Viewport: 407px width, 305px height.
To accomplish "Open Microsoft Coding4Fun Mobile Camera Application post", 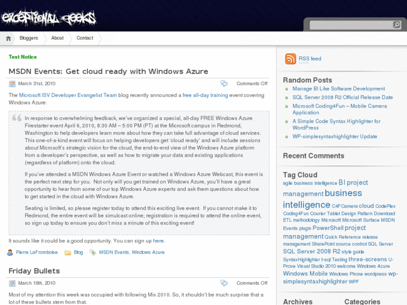I will point(339,109).
